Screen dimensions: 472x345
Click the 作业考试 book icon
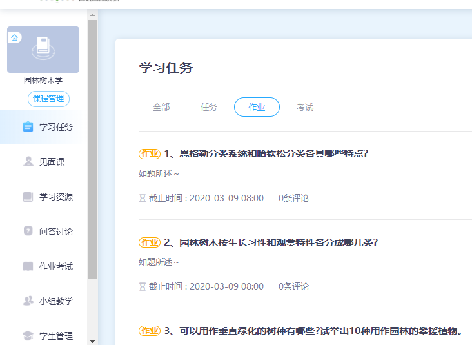pyautogui.click(x=28, y=266)
